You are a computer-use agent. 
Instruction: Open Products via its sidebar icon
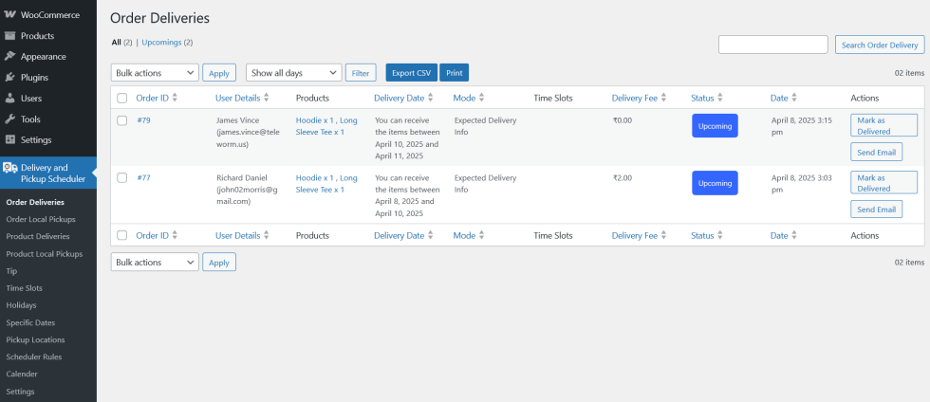coord(9,36)
